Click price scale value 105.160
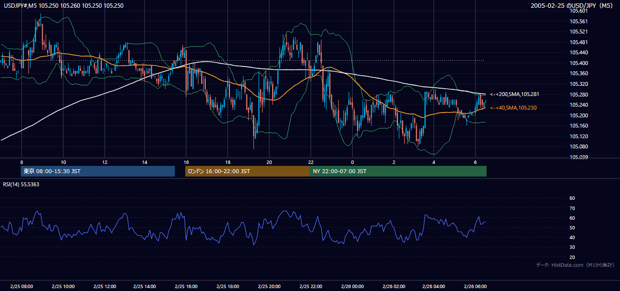 [578, 126]
